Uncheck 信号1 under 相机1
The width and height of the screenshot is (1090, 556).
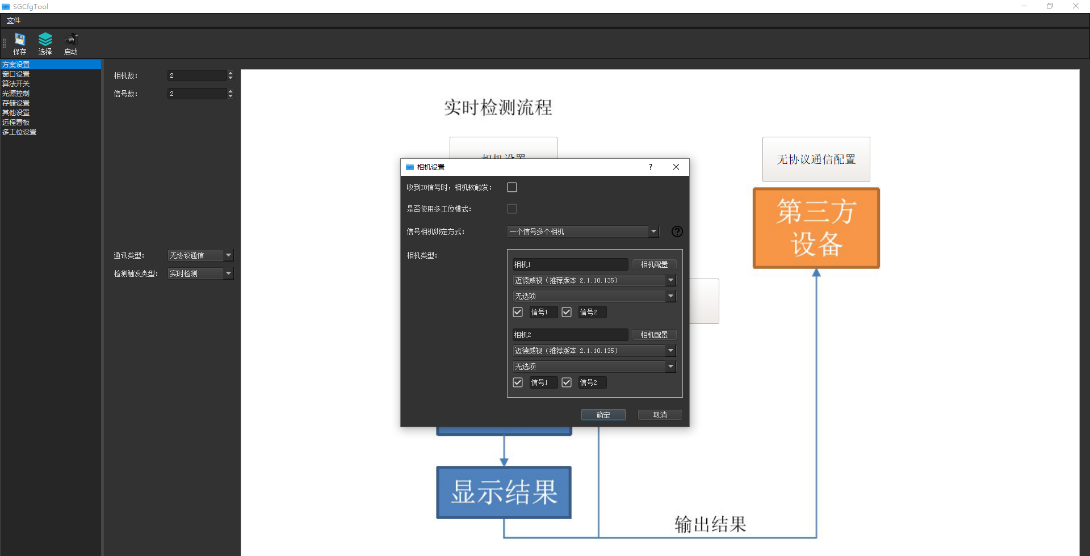[517, 311]
